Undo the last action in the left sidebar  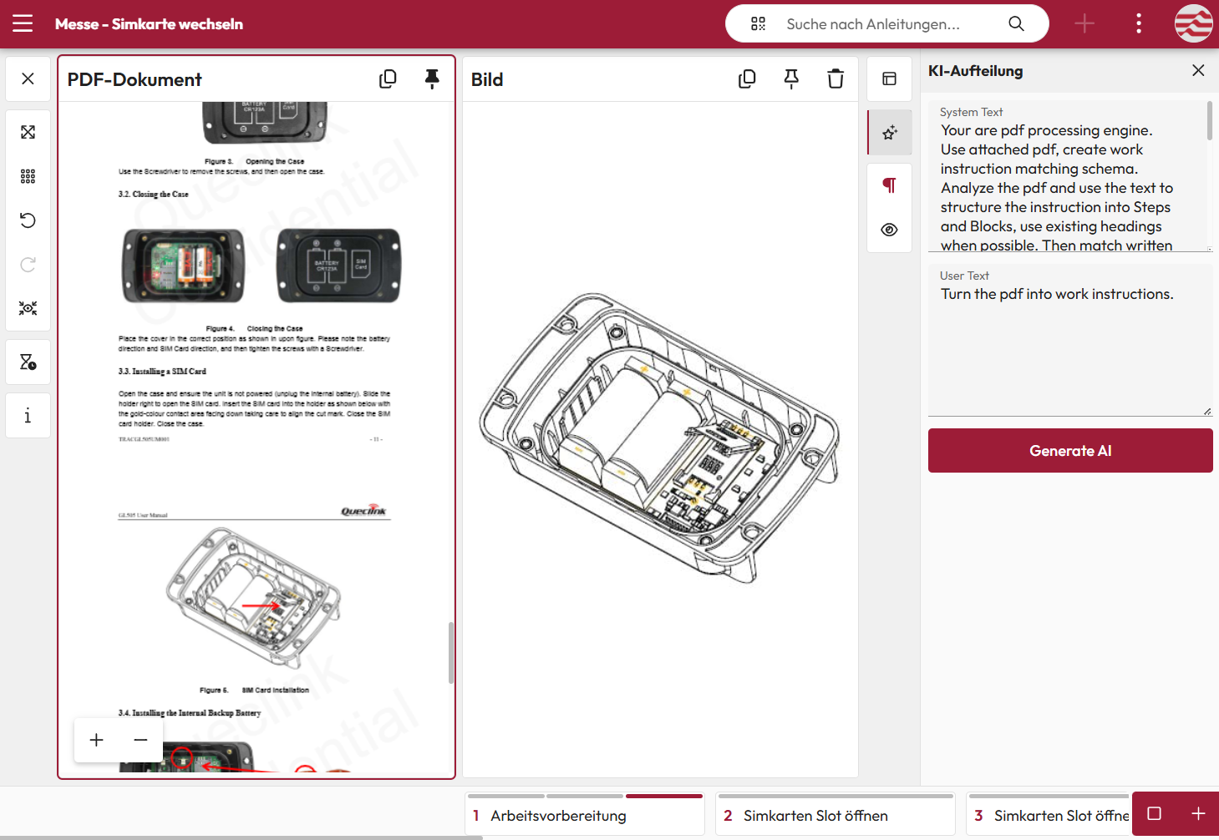click(28, 220)
